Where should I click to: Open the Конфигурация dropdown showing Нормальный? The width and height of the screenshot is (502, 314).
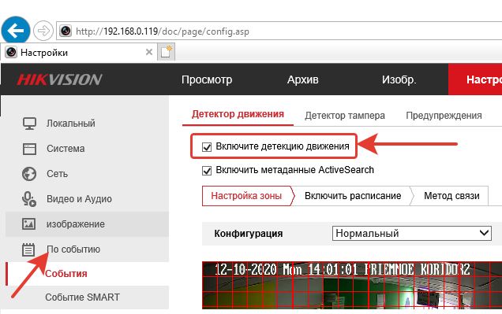tap(412, 233)
